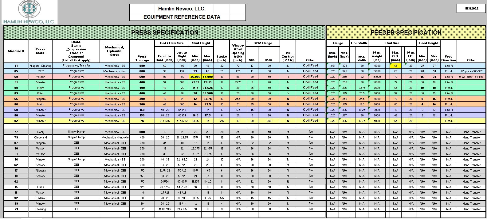The width and height of the screenshot is (487, 219).
Task: Click the machine number V1 cell
Action: (16, 209)
